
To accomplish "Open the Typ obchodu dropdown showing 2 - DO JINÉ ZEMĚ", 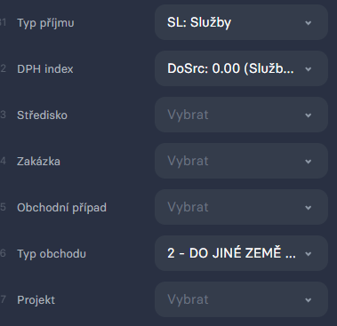I will [x=241, y=253].
